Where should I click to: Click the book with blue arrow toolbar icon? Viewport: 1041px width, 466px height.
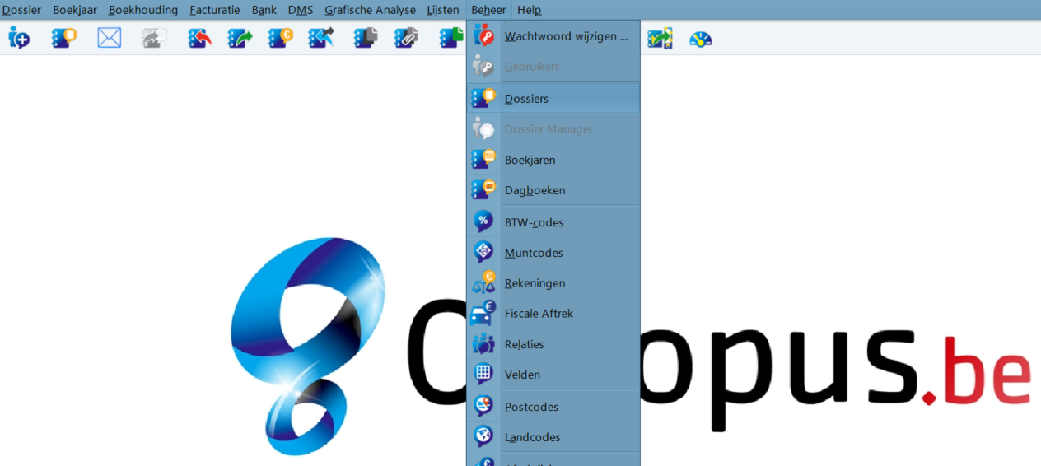[321, 38]
